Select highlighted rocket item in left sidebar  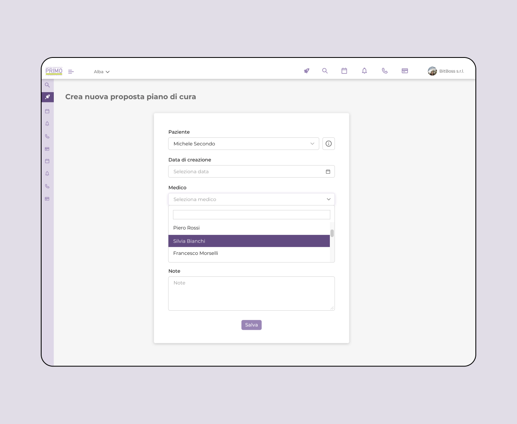[x=47, y=97]
